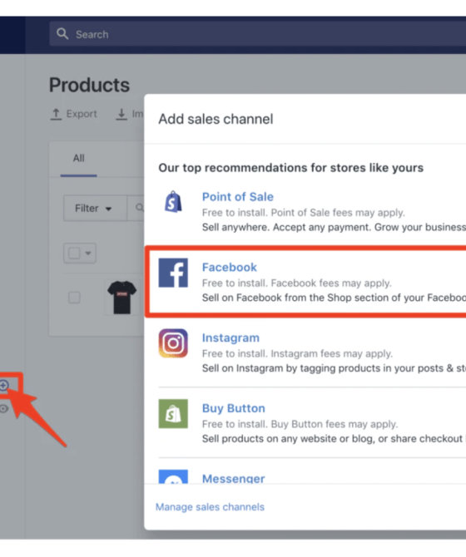
Task: Focus the top Search field
Action: point(258,34)
